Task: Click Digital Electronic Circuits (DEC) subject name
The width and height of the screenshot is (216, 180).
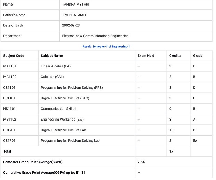Action: tap(65, 98)
